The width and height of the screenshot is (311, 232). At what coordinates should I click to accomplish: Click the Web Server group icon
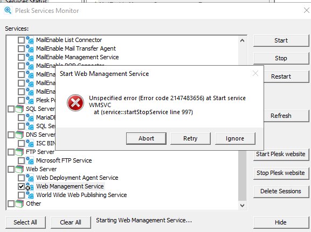(x=19, y=169)
